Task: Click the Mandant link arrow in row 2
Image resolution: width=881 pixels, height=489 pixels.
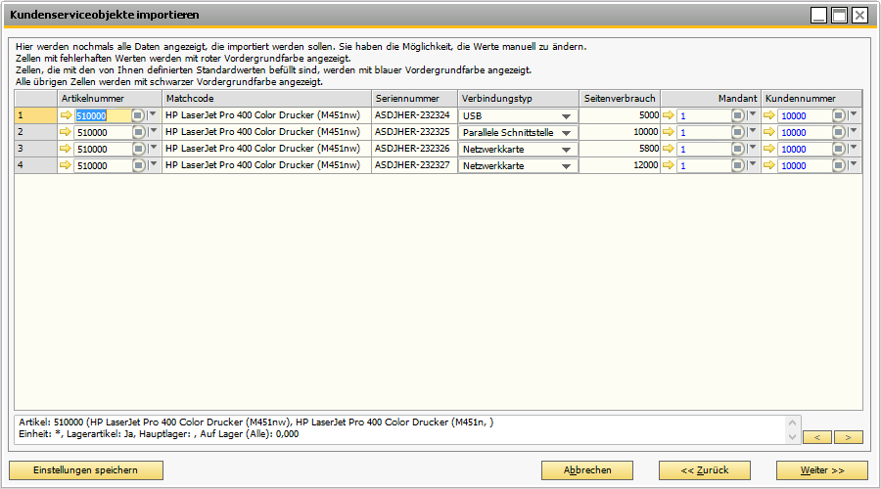Action: (x=668, y=132)
